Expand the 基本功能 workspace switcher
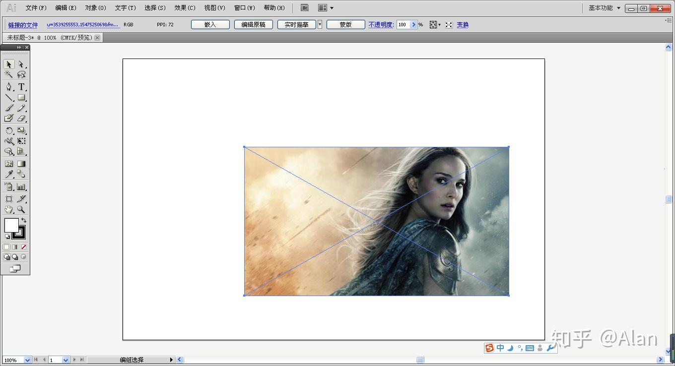 pos(618,8)
